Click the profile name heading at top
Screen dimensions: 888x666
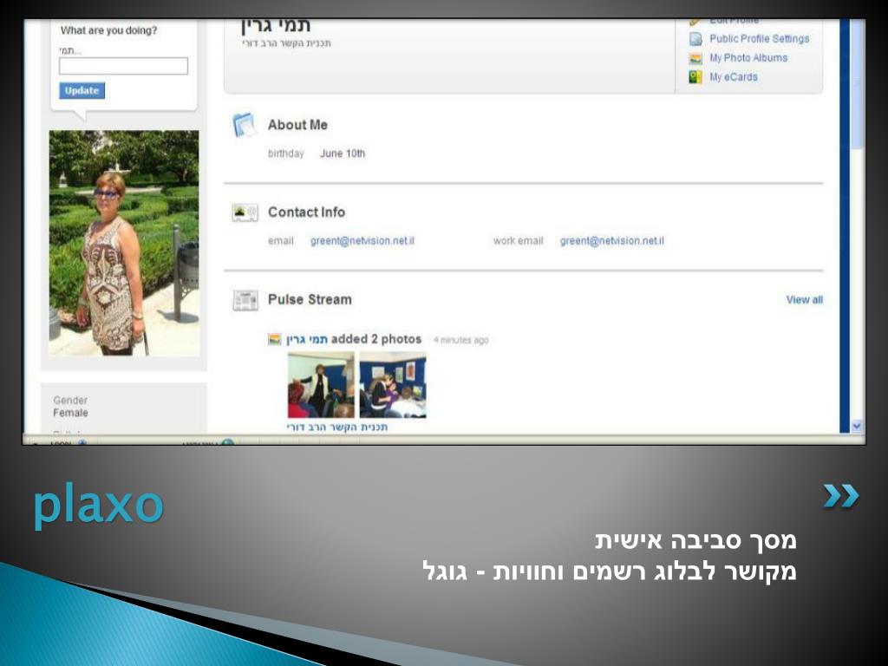[x=275, y=25]
